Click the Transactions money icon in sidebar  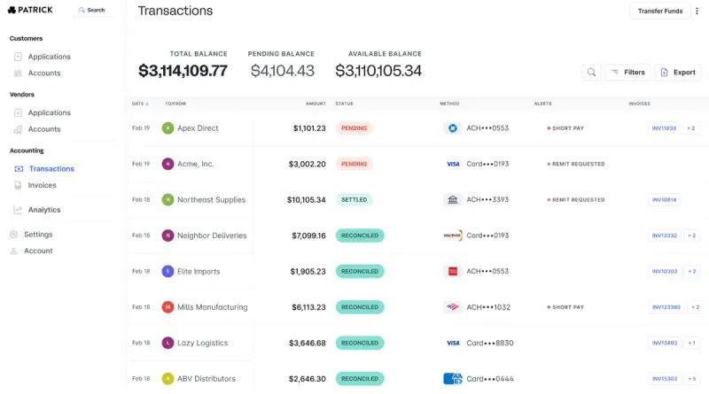19,168
